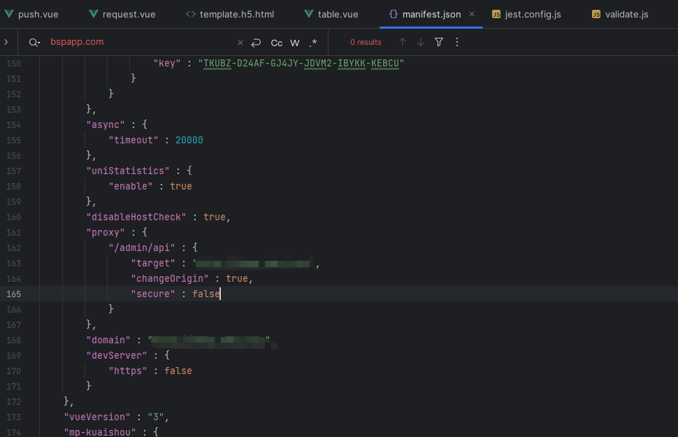Toggle Match Case option

276,43
